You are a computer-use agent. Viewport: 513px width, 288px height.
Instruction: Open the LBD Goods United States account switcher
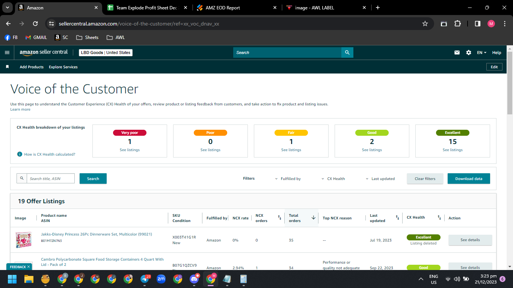(x=106, y=52)
